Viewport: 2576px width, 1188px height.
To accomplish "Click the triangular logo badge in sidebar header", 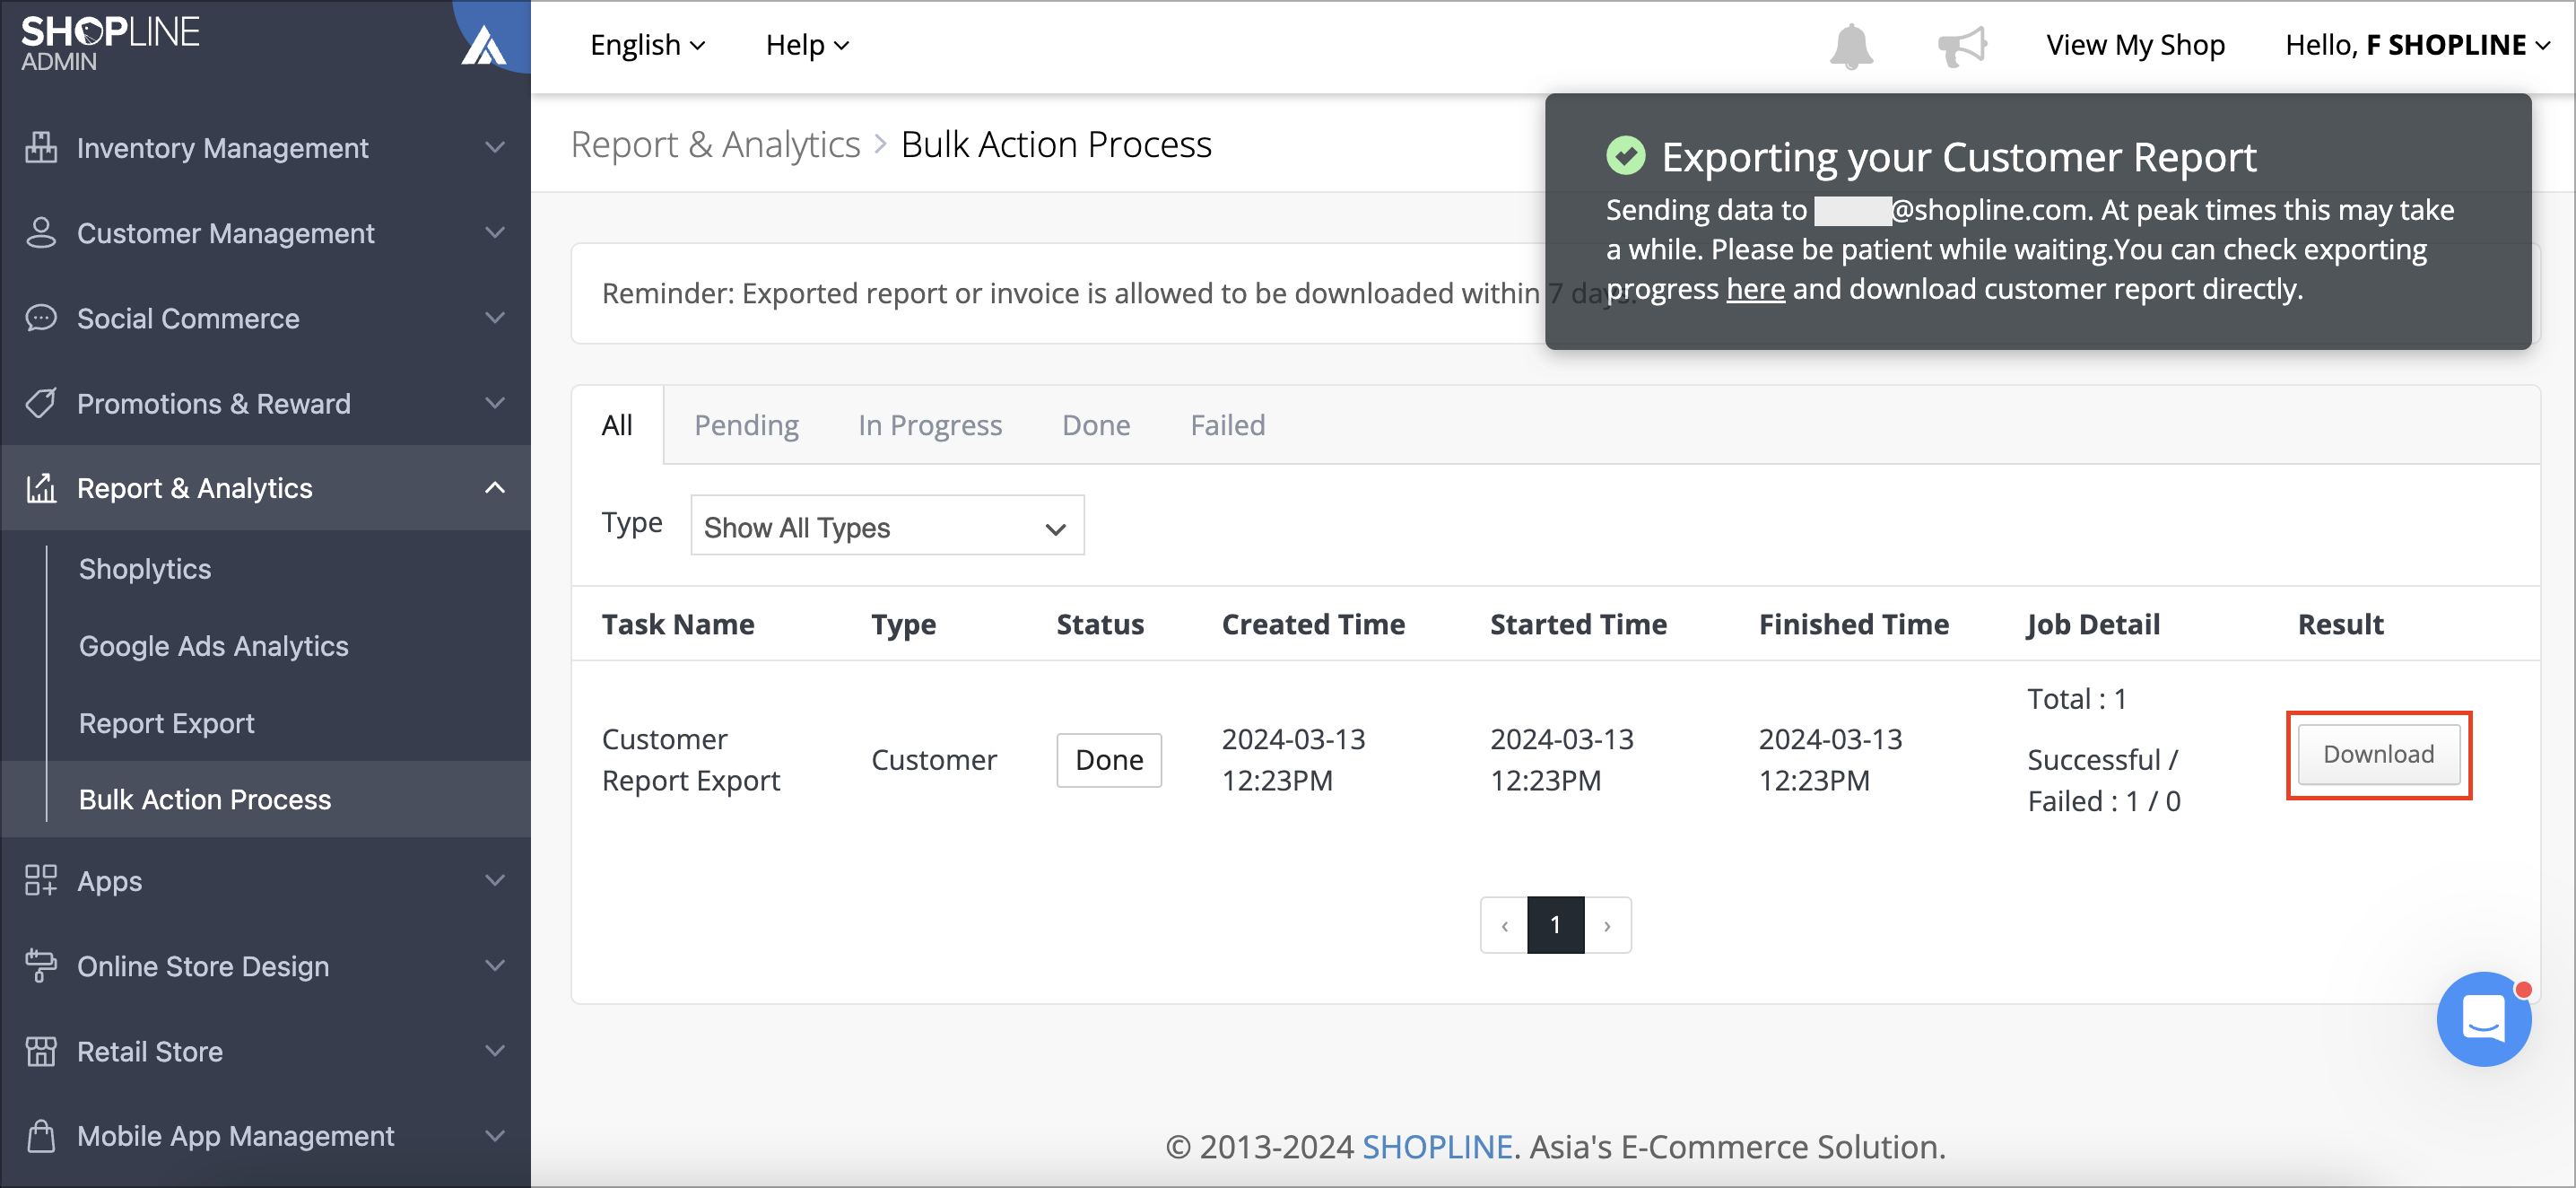I will 484,45.
